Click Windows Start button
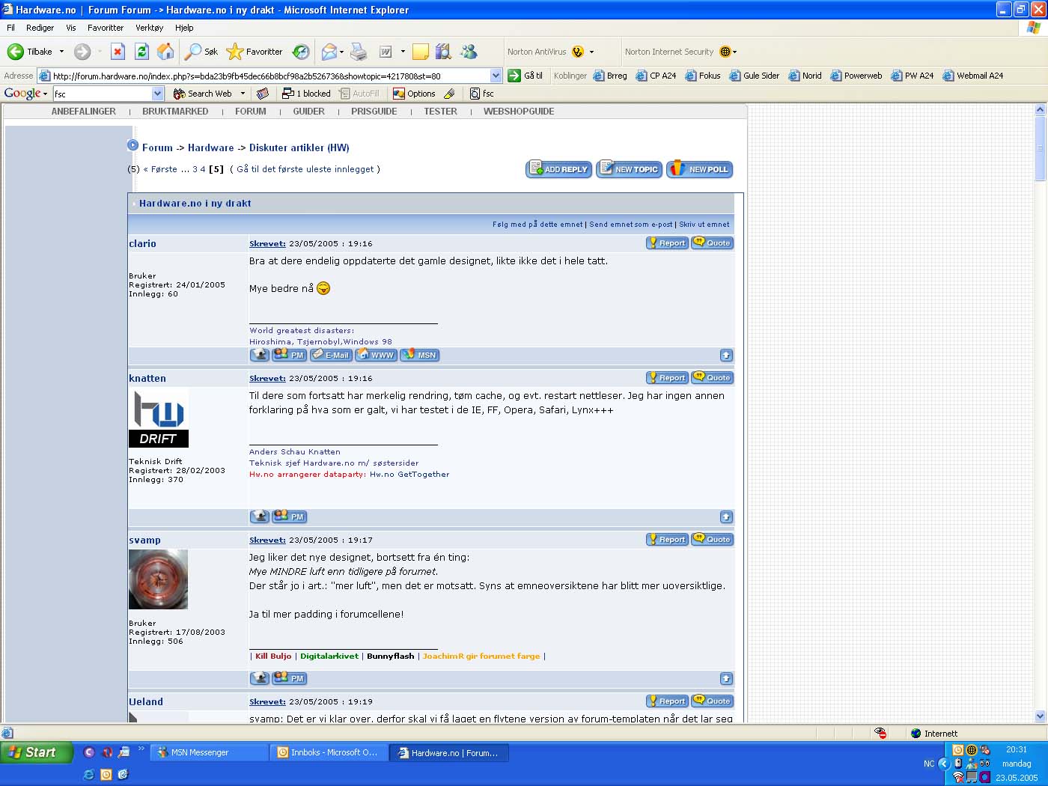 36,752
